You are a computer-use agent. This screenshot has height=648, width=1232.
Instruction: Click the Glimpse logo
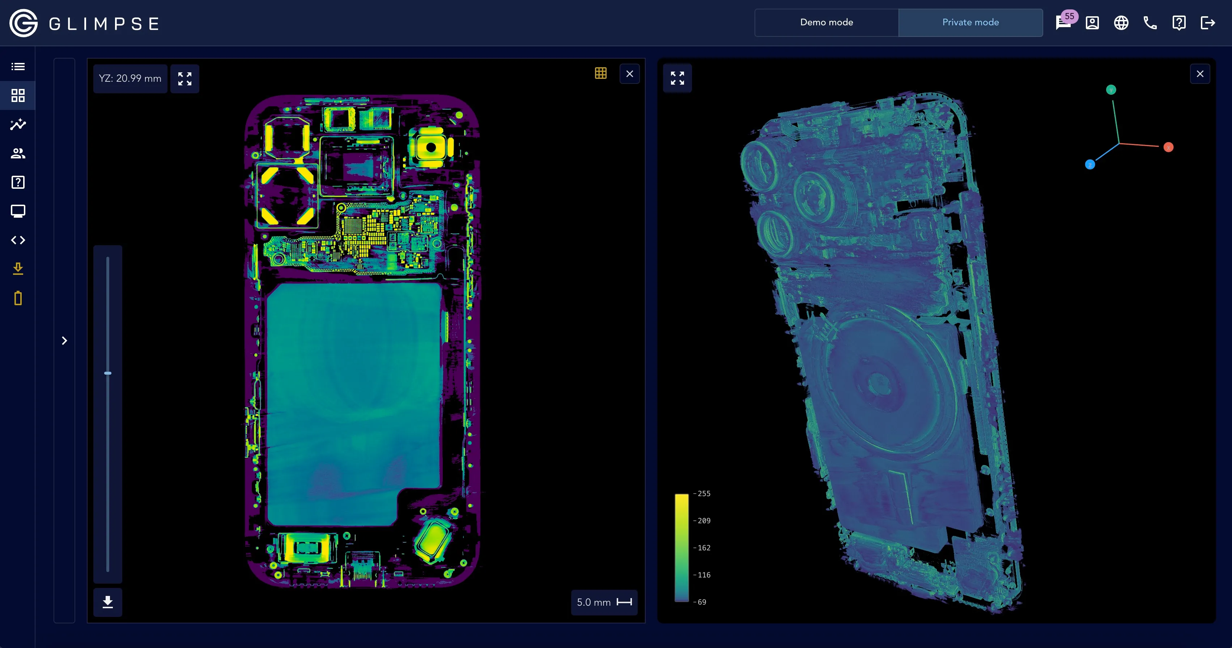(x=84, y=23)
